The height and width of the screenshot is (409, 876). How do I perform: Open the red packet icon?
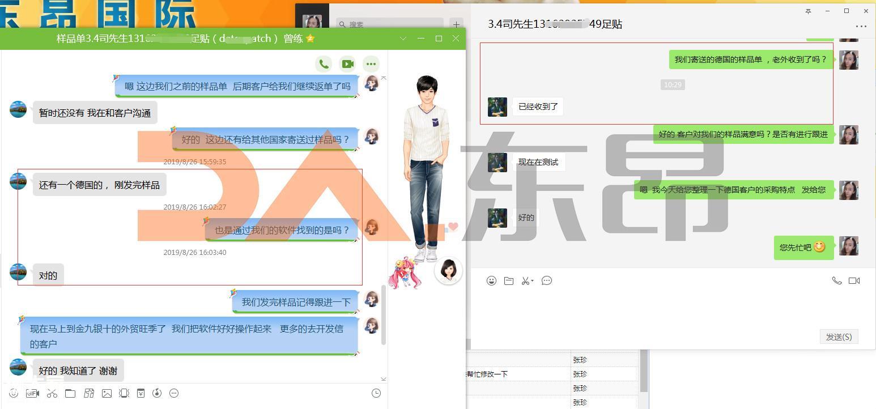pyautogui.click(x=141, y=393)
